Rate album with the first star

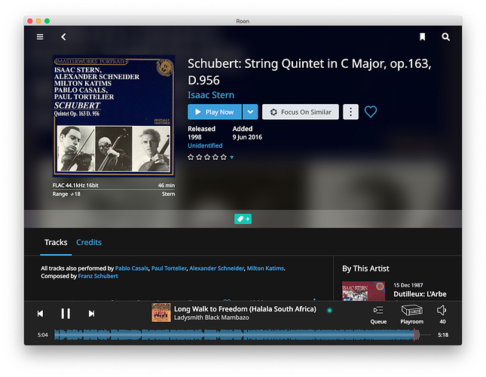click(x=191, y=157)
